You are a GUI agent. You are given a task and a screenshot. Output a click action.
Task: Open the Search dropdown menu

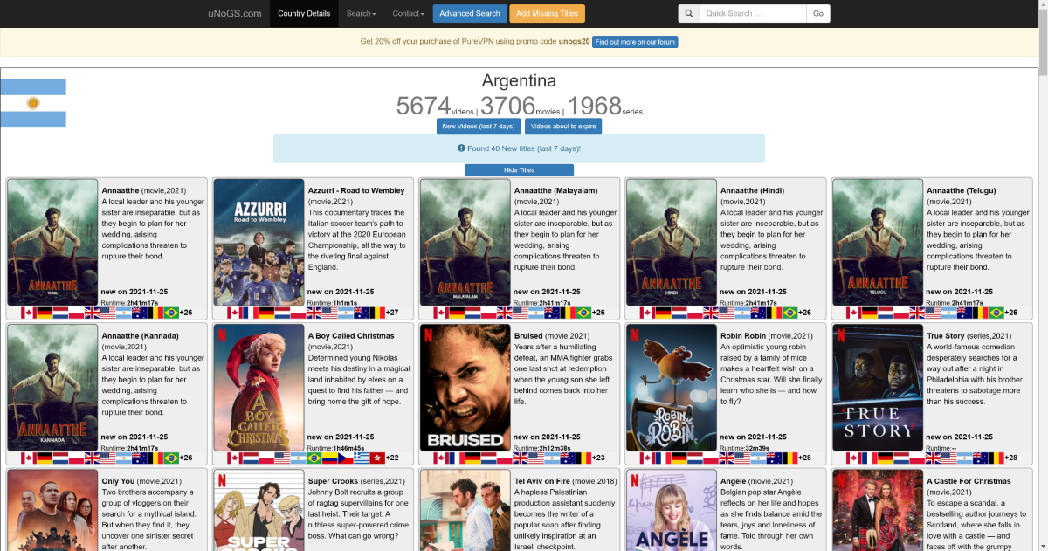(x=361, y=13)
